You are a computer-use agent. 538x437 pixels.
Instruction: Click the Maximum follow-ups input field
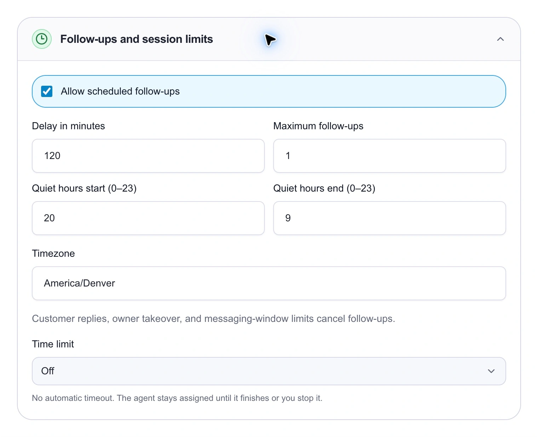(x=389, y=156)
